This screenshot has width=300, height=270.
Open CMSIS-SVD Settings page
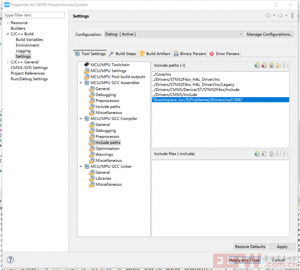(29, 68)
